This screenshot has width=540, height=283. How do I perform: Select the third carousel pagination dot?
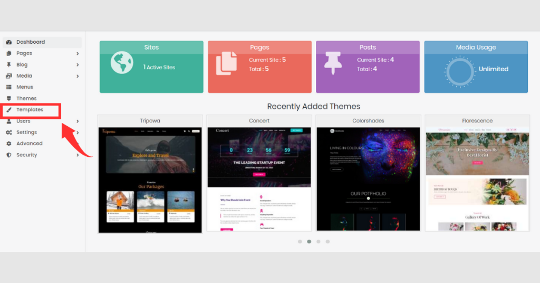coord(319,242)
